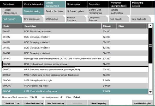Click mileage 524280 of 0041F2 row
155x106 pixels.
coord(106,32)
